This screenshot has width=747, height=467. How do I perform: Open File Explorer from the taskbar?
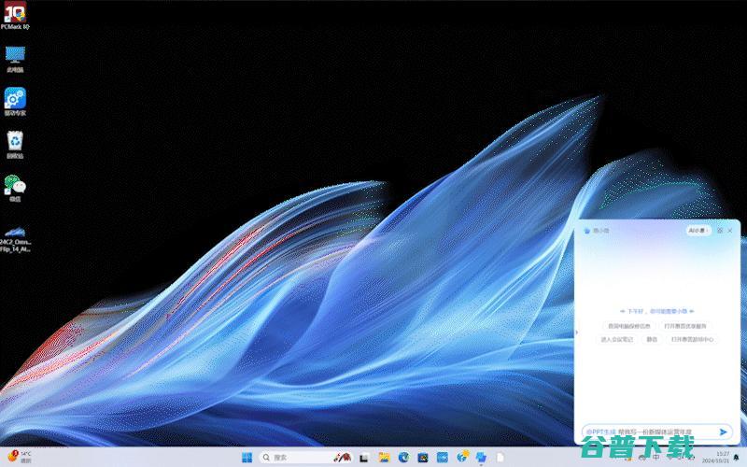click(384, 458)
